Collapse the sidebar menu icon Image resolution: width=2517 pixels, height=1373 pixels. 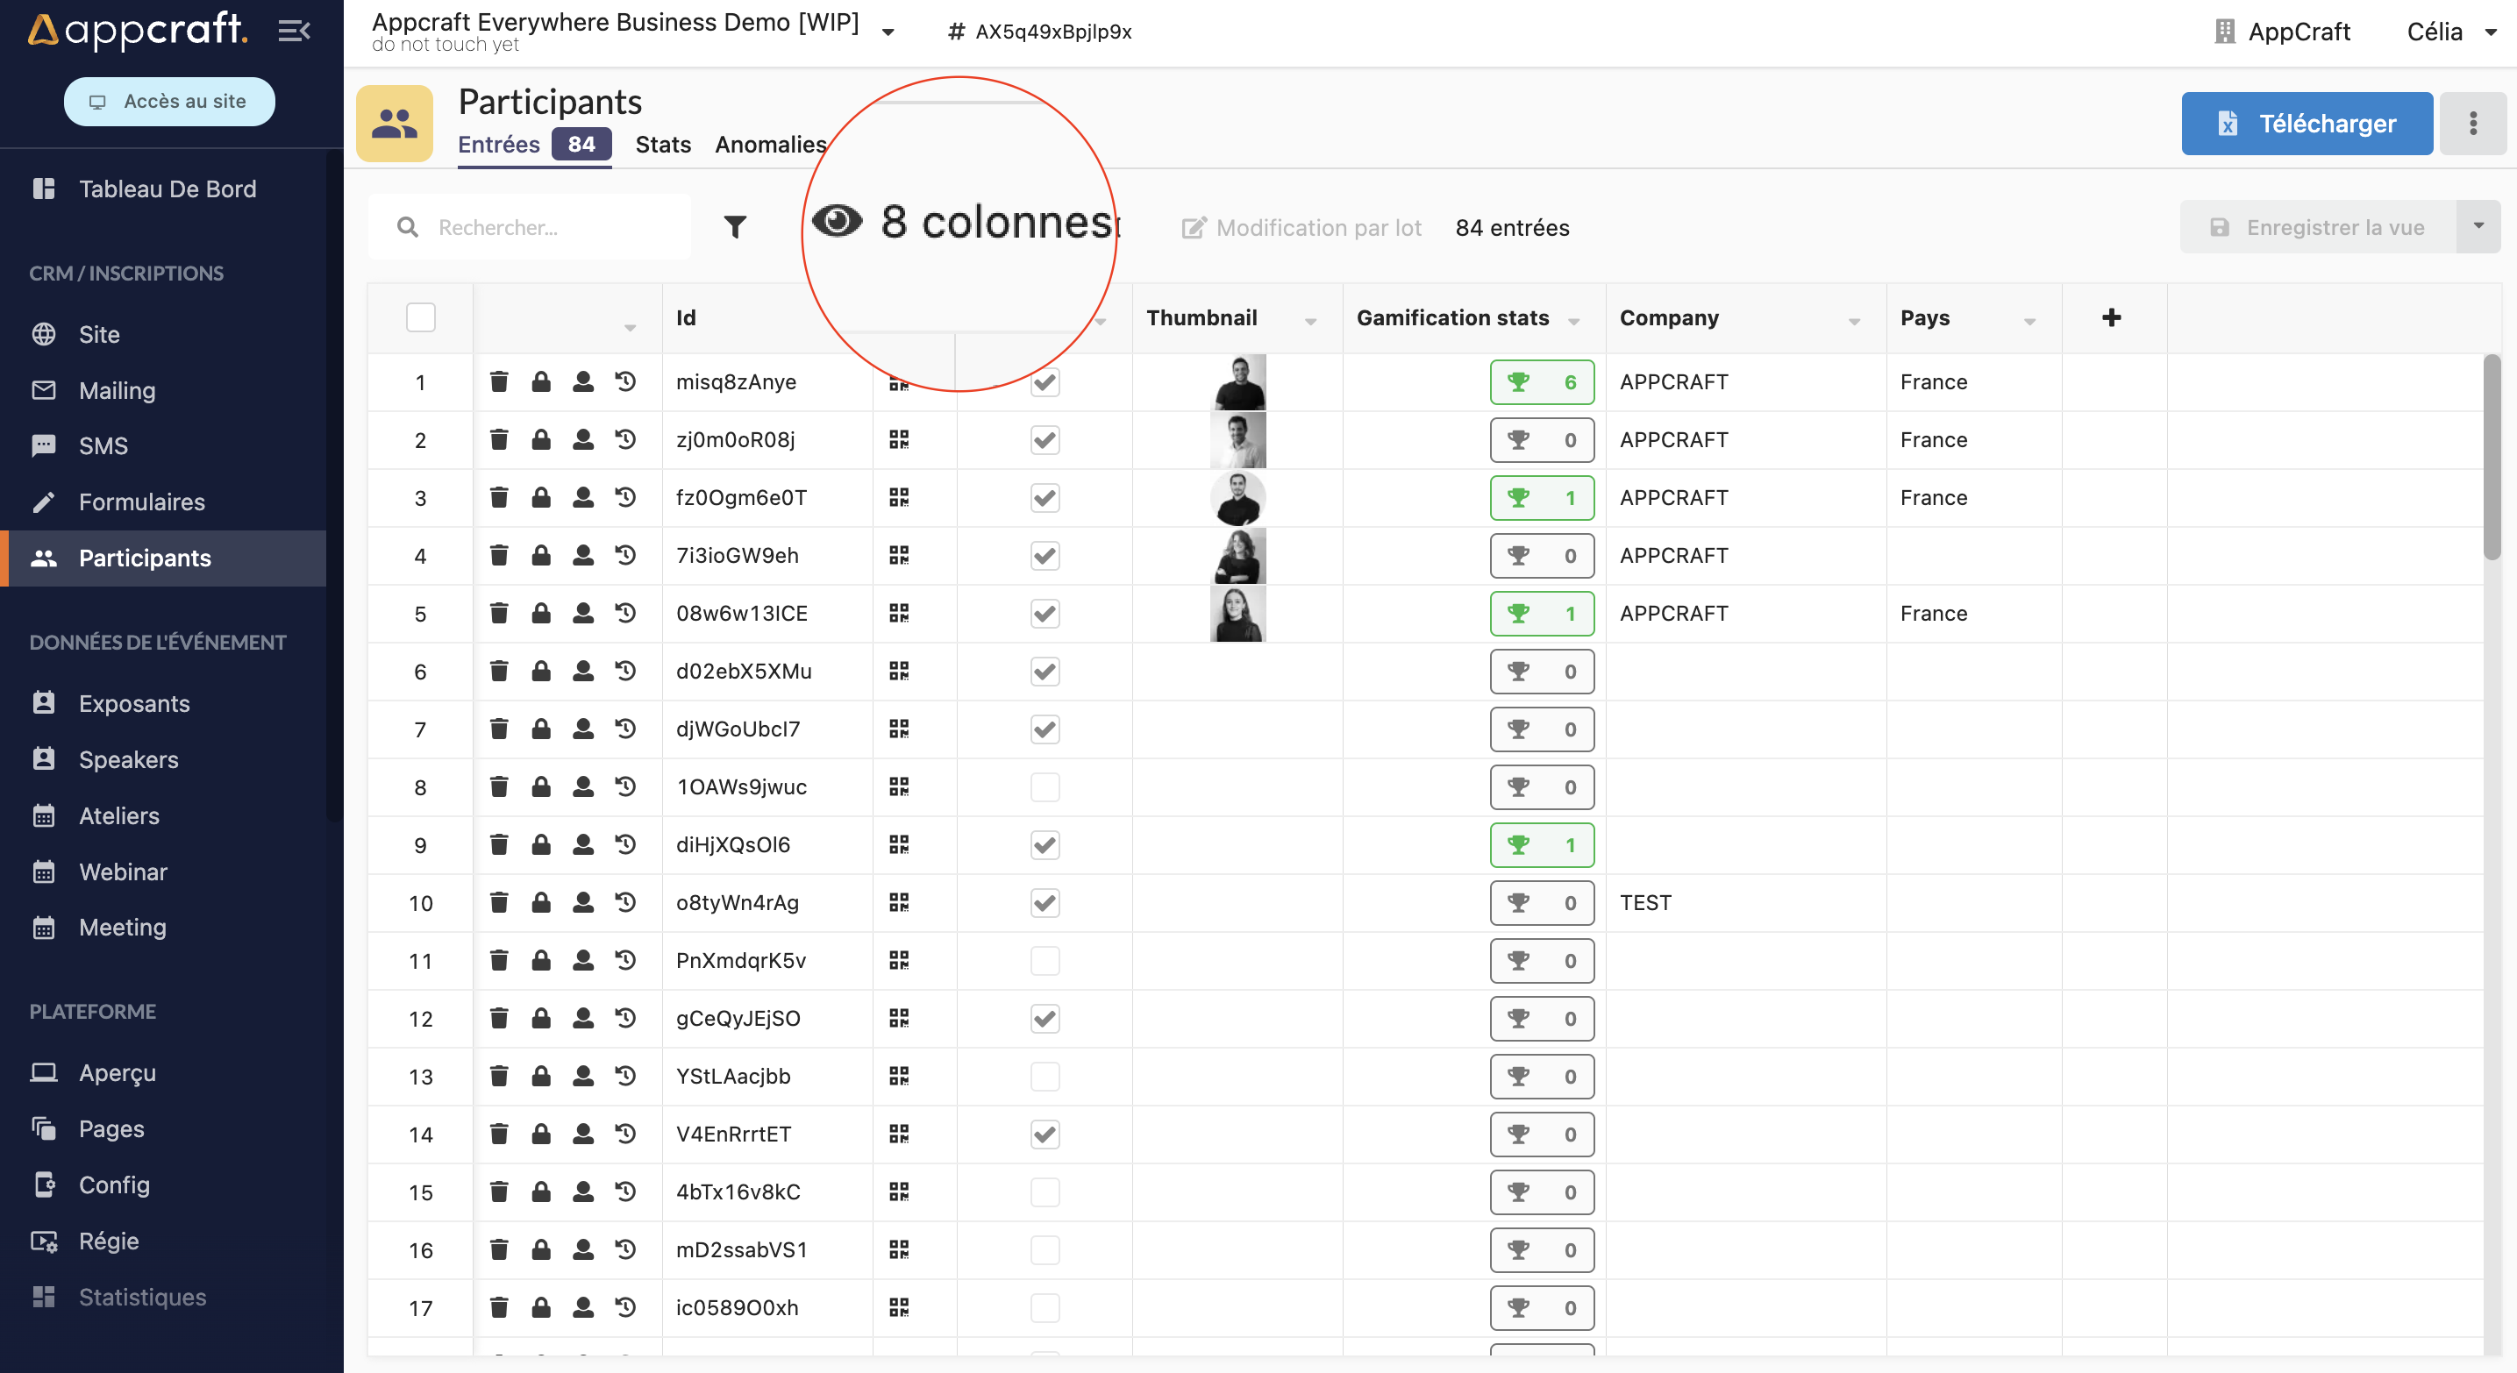[293, 32]
